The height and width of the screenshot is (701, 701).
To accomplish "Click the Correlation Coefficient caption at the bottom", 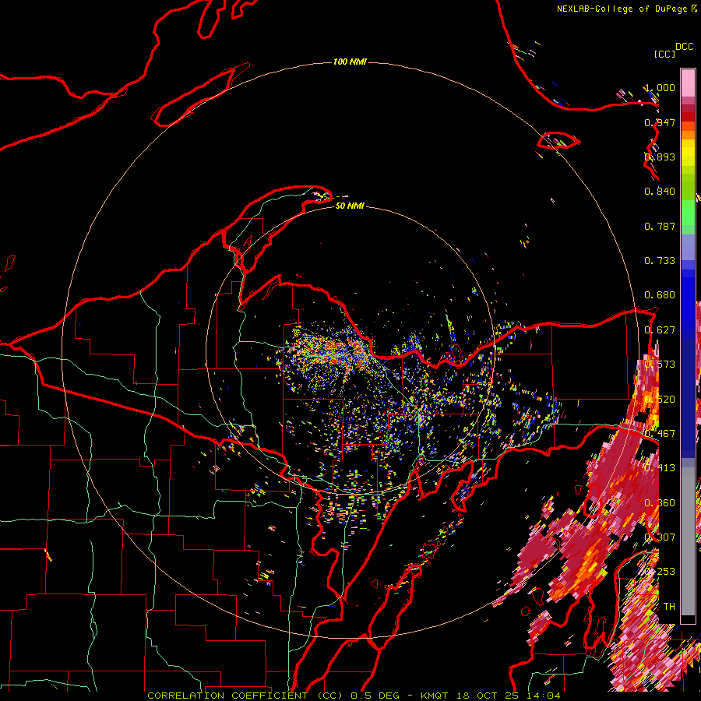I will (x=354, y=696).
